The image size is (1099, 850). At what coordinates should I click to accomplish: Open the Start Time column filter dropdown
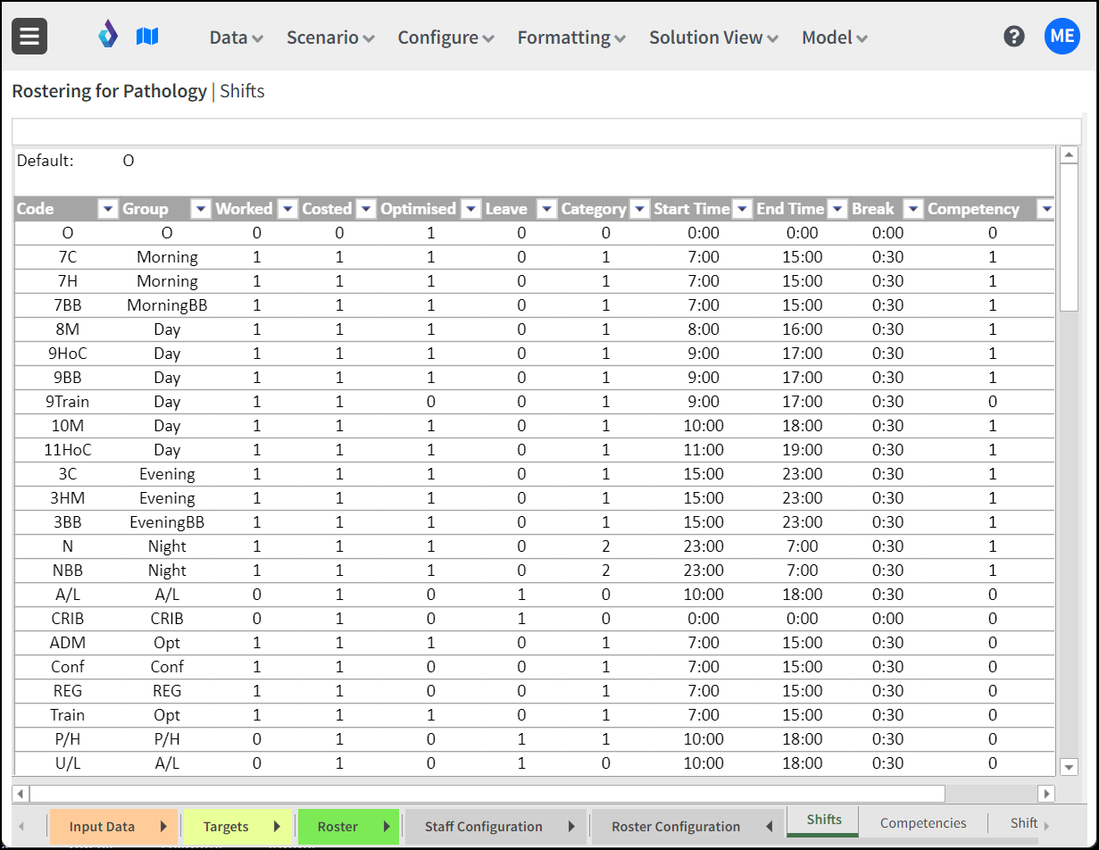pos(743,209)
